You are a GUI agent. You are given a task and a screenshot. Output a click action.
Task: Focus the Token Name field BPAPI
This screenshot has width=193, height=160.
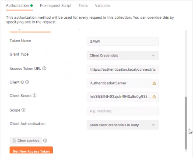(123, 42)
